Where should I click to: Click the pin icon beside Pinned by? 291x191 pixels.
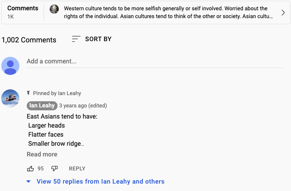pyautogui.click(x=29, y=93)
